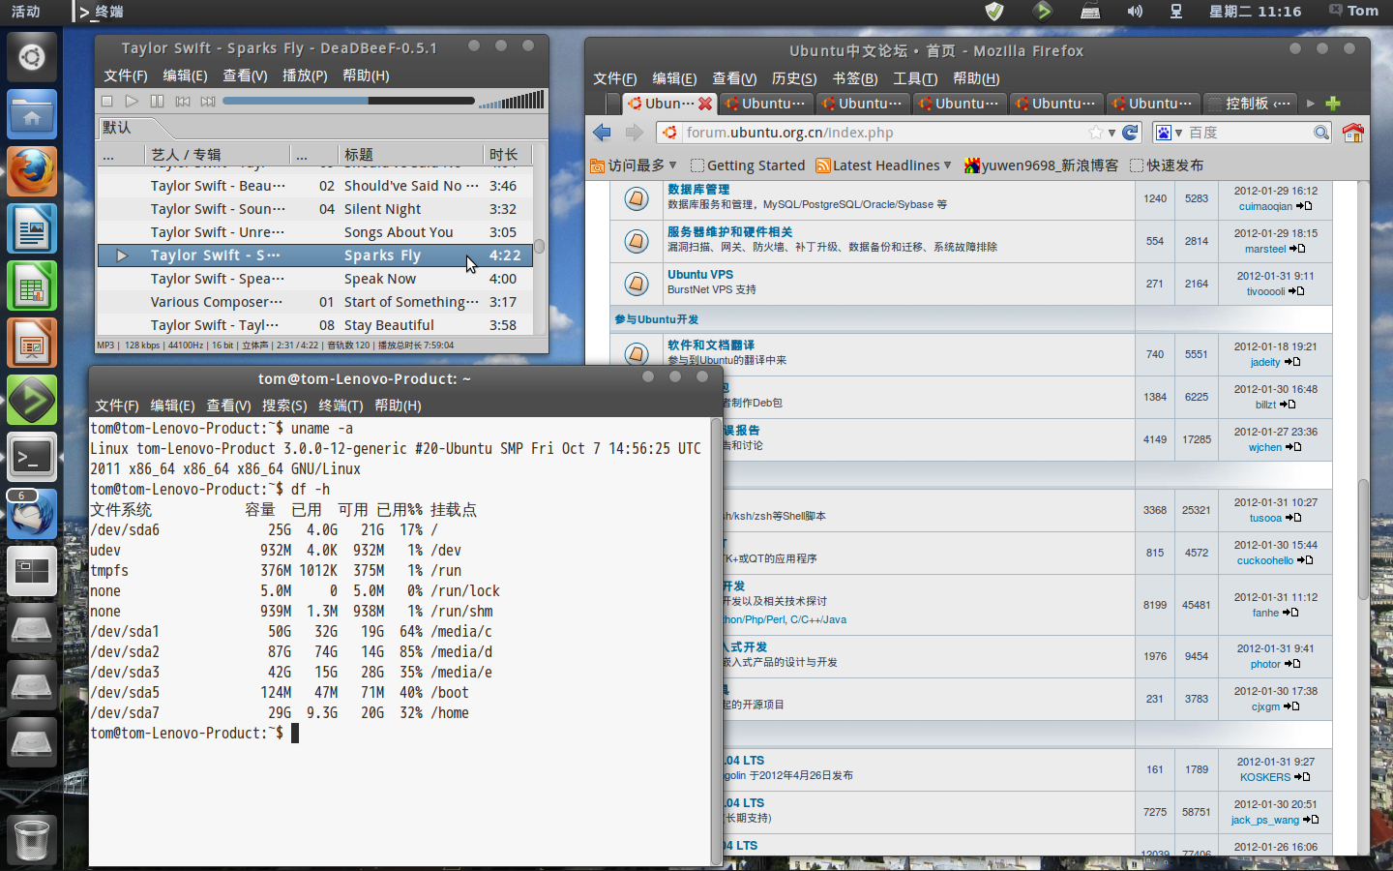Viewport: 1393px width, 871px height.
Task: Select the Silent Night track row
Action: click(314, 209)
